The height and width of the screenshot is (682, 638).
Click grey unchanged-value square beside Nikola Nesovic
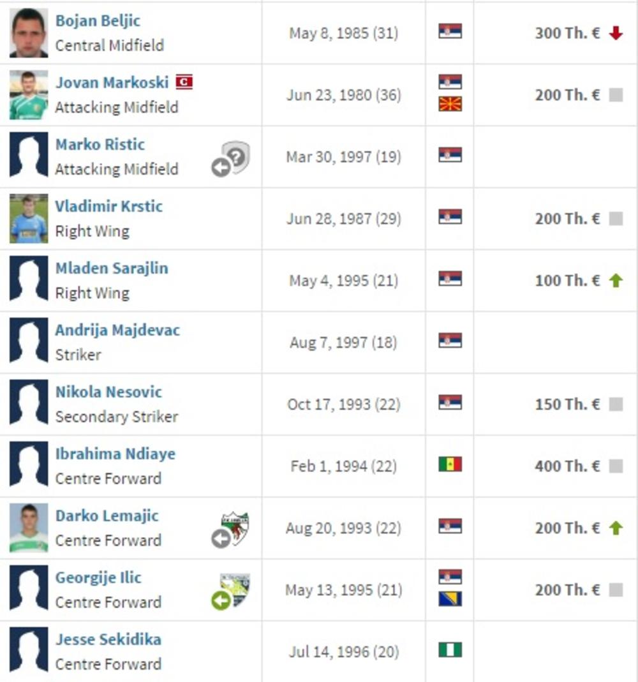pos(616,404)
